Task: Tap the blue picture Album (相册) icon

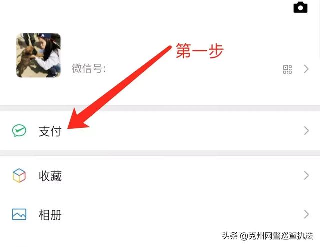Action: coord(19,214)
